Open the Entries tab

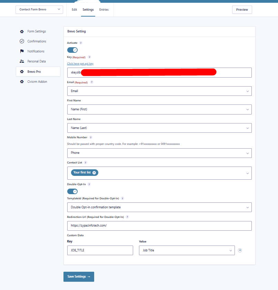click(104, 10)
